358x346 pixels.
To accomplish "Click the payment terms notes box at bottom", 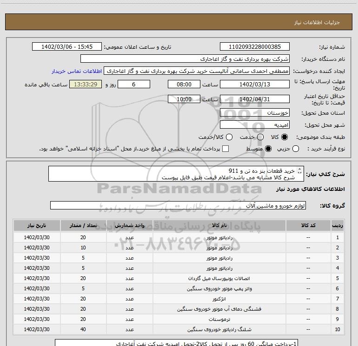I will coord(177,343).
